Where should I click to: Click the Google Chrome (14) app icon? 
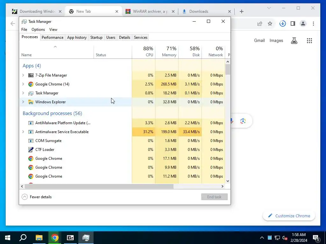coord(31,84)
